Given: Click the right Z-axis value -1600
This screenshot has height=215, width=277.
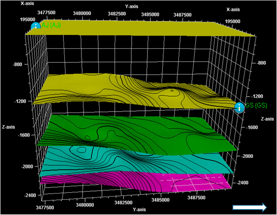Looking at the screenshot, I should click(x=252, y=127).
